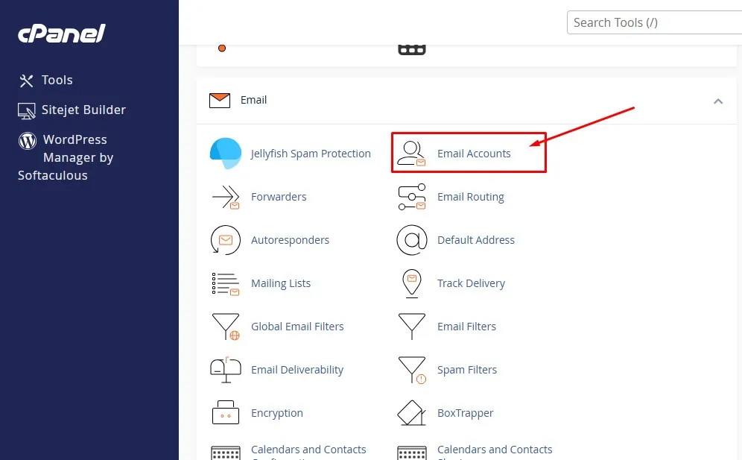
Task: Click the Forwarders arrow icon
Action: coord(226,197)
